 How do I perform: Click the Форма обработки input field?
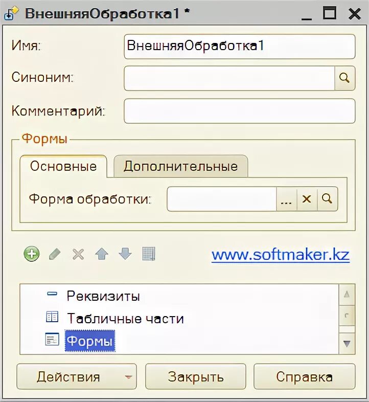[x=222, y=199]
